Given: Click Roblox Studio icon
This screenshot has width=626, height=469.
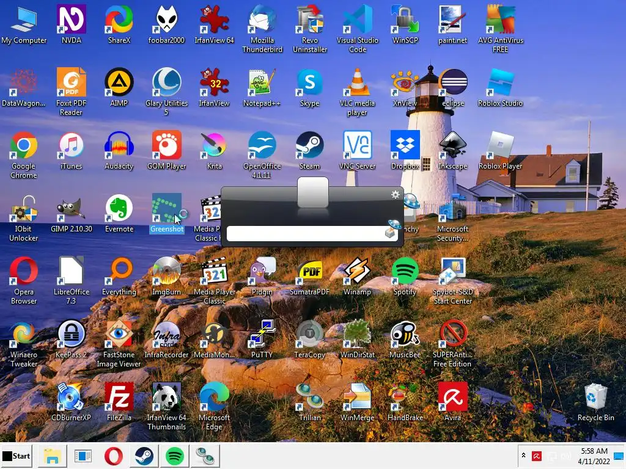Looking at the screenshot, I should (x=500, y=87).
